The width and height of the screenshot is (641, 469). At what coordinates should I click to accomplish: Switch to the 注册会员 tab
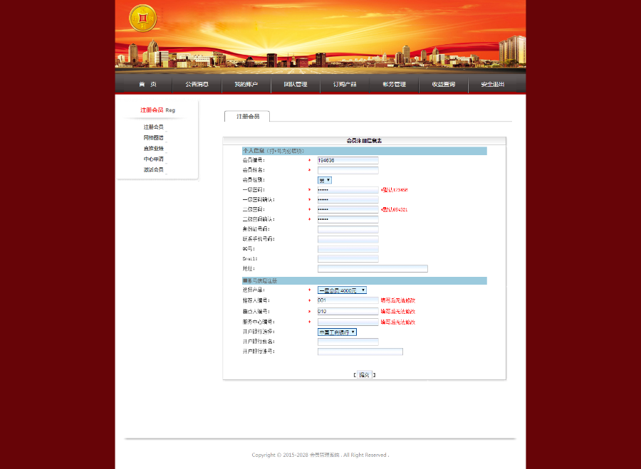[246, 116]
